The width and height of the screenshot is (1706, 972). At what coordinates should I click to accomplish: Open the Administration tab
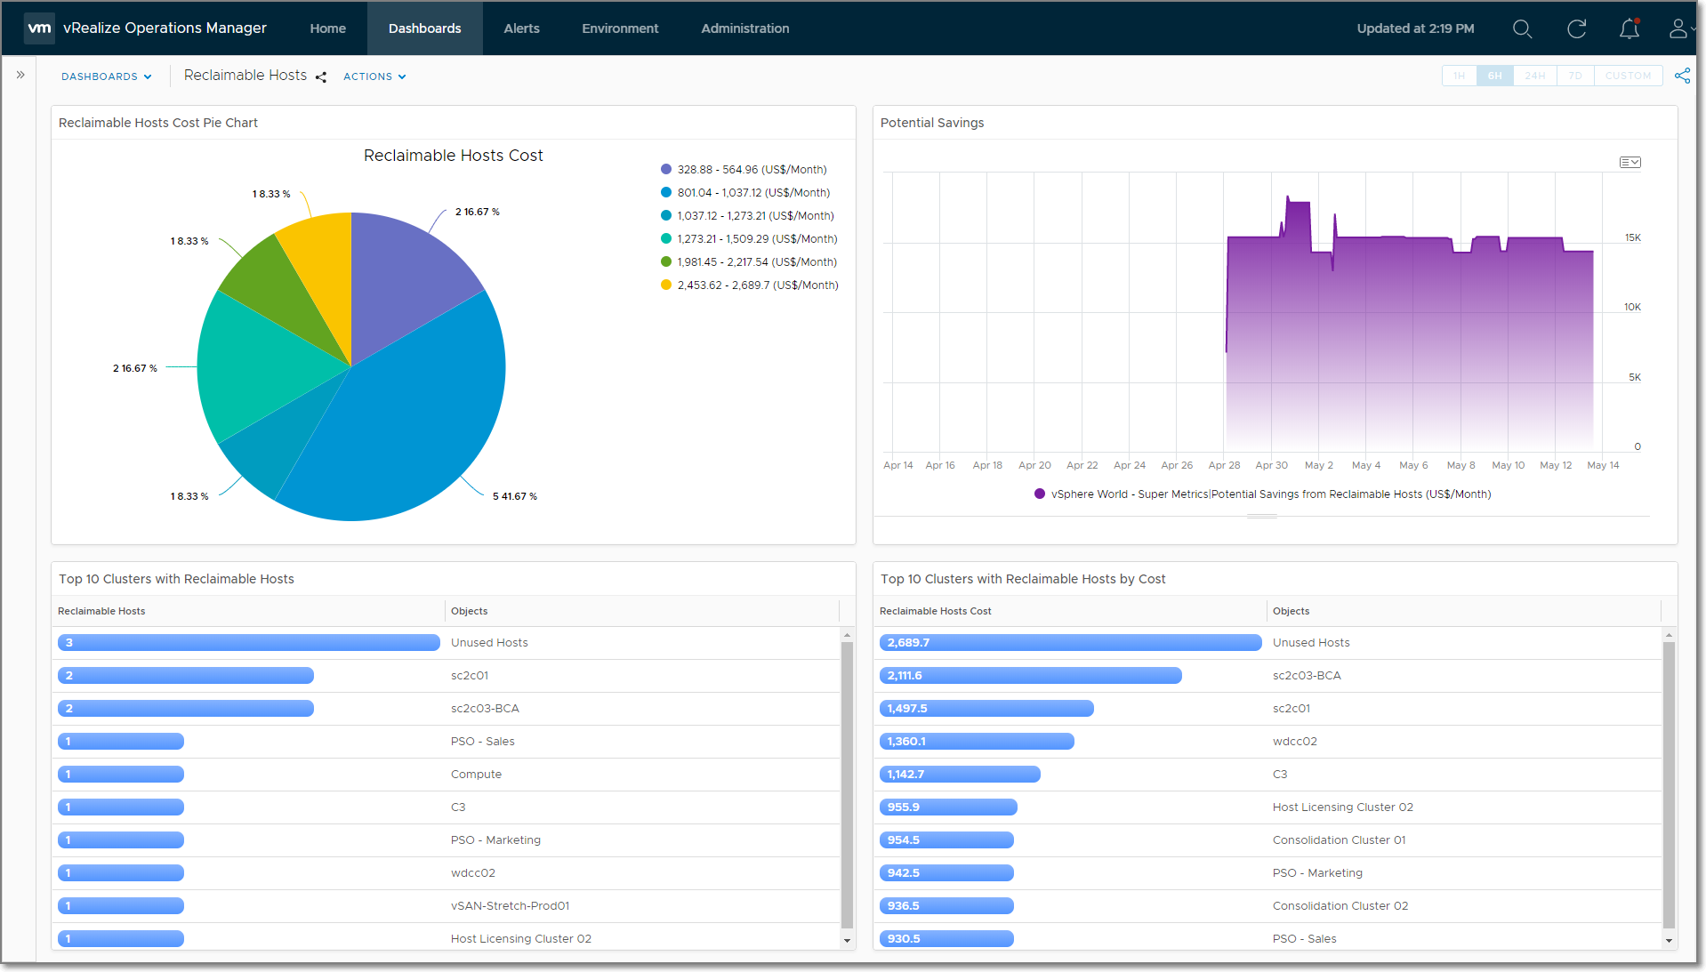pyautogui.click(x=745, y=28)
